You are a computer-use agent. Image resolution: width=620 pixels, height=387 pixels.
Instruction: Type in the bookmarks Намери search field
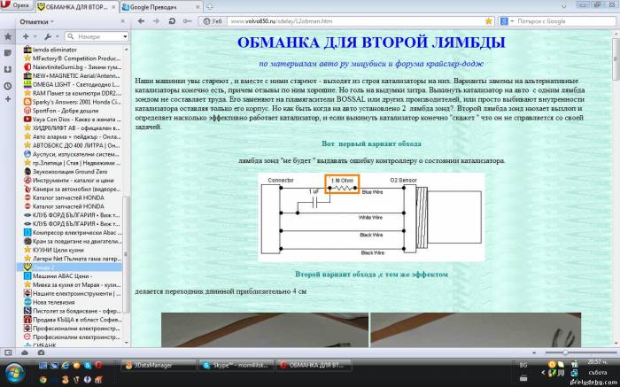tap(96, 37)
